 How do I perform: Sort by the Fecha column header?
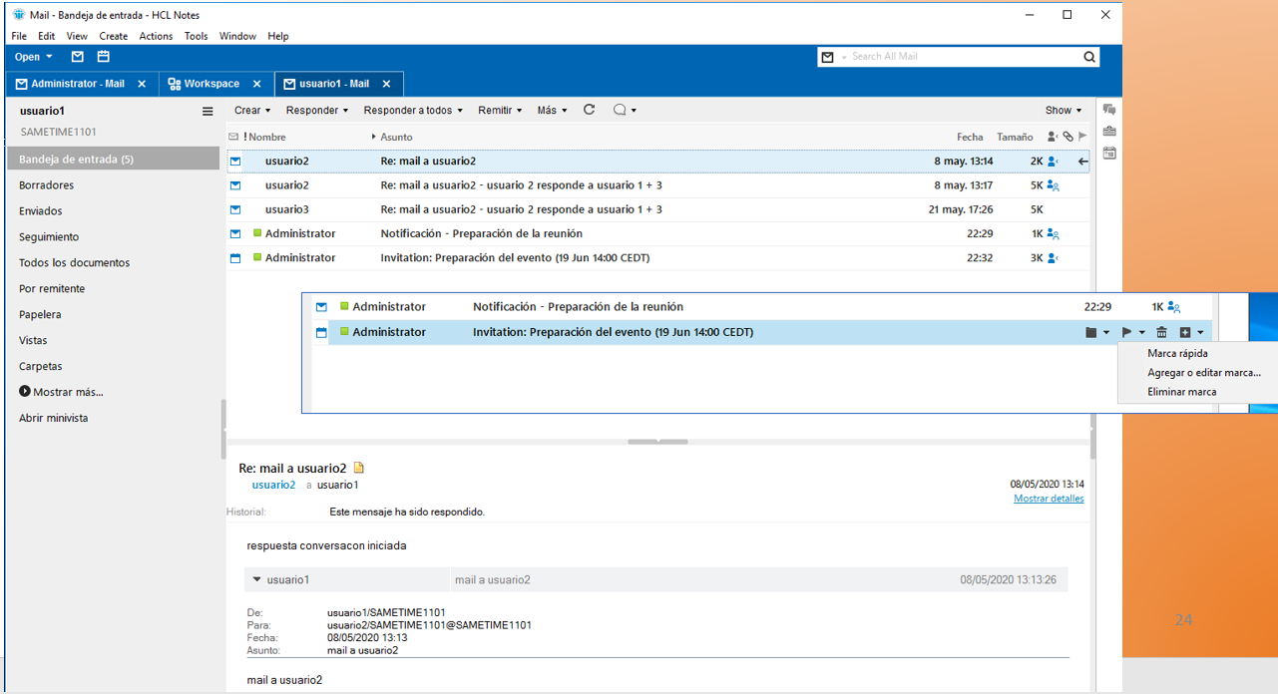[970, 137]
